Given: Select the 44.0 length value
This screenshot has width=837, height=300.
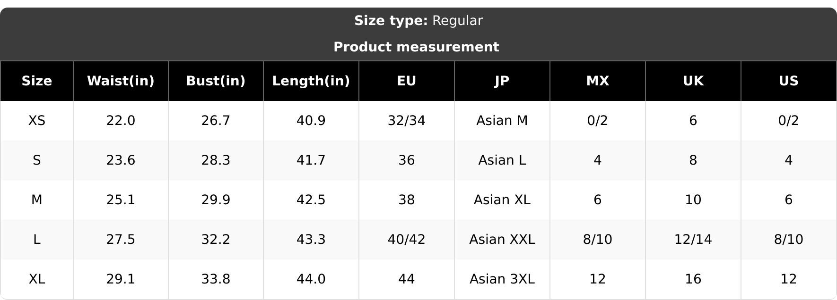Looking at the screenshot, I should pos(311,279).
